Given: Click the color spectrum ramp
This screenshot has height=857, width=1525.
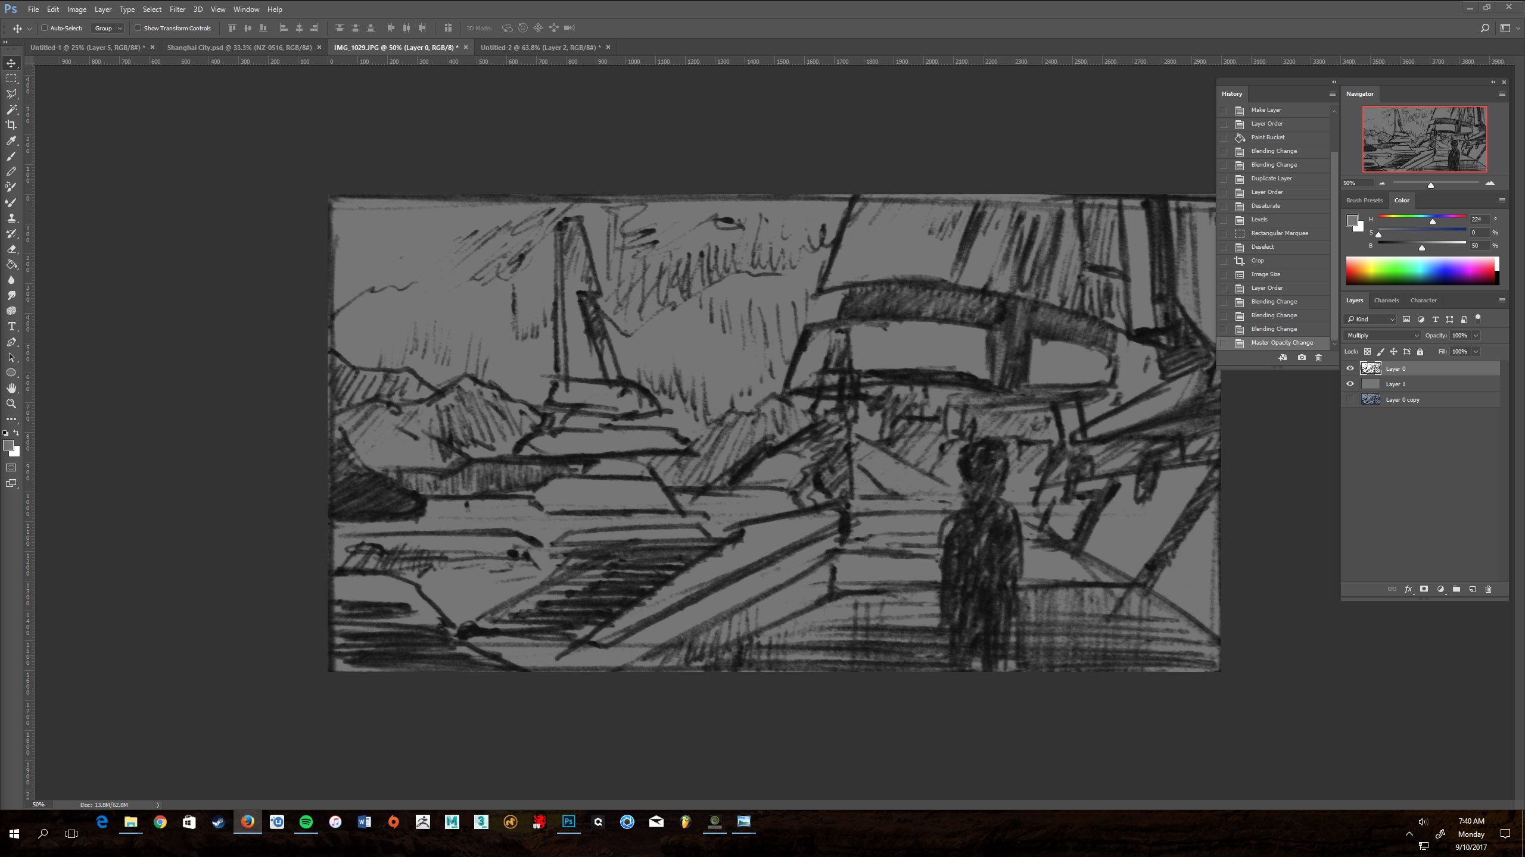Looking at the screenshot, I should click(1422, 271).
